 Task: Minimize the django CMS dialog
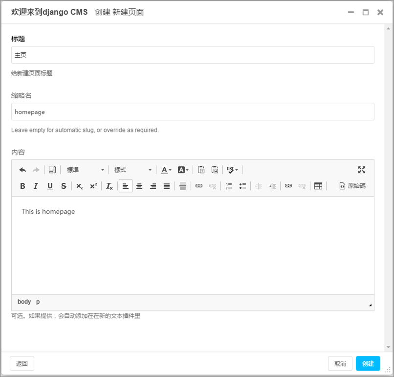tap(351, 12)
